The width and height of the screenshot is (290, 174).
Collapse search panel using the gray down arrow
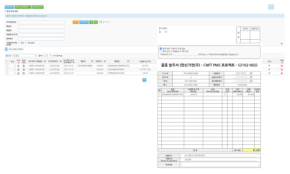(x=281, y=44)
